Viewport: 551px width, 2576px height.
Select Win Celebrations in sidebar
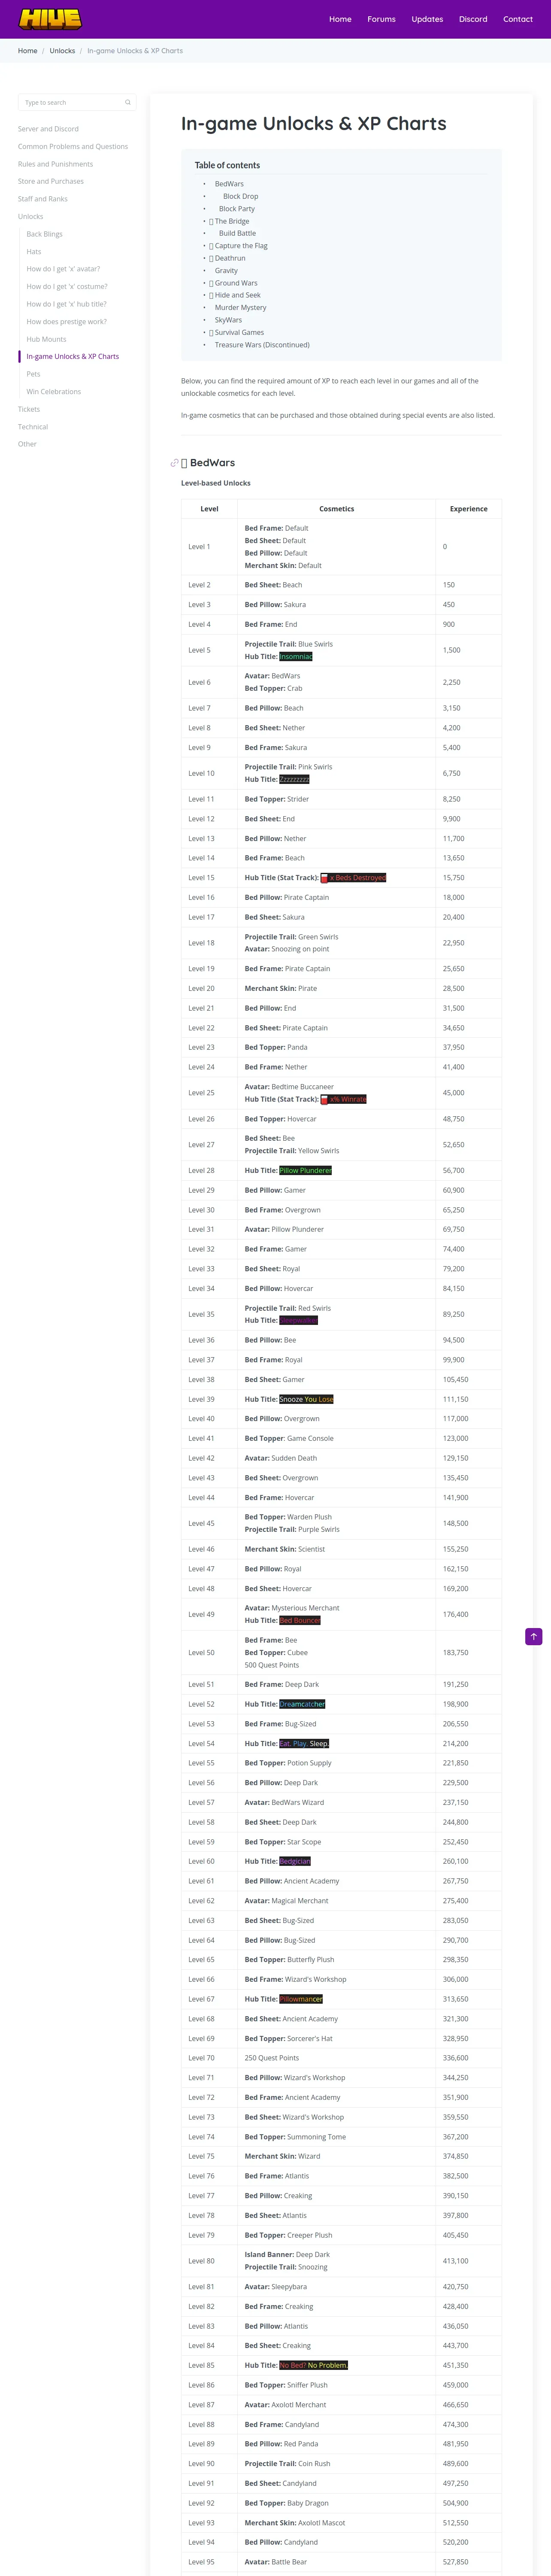[54, 392]
